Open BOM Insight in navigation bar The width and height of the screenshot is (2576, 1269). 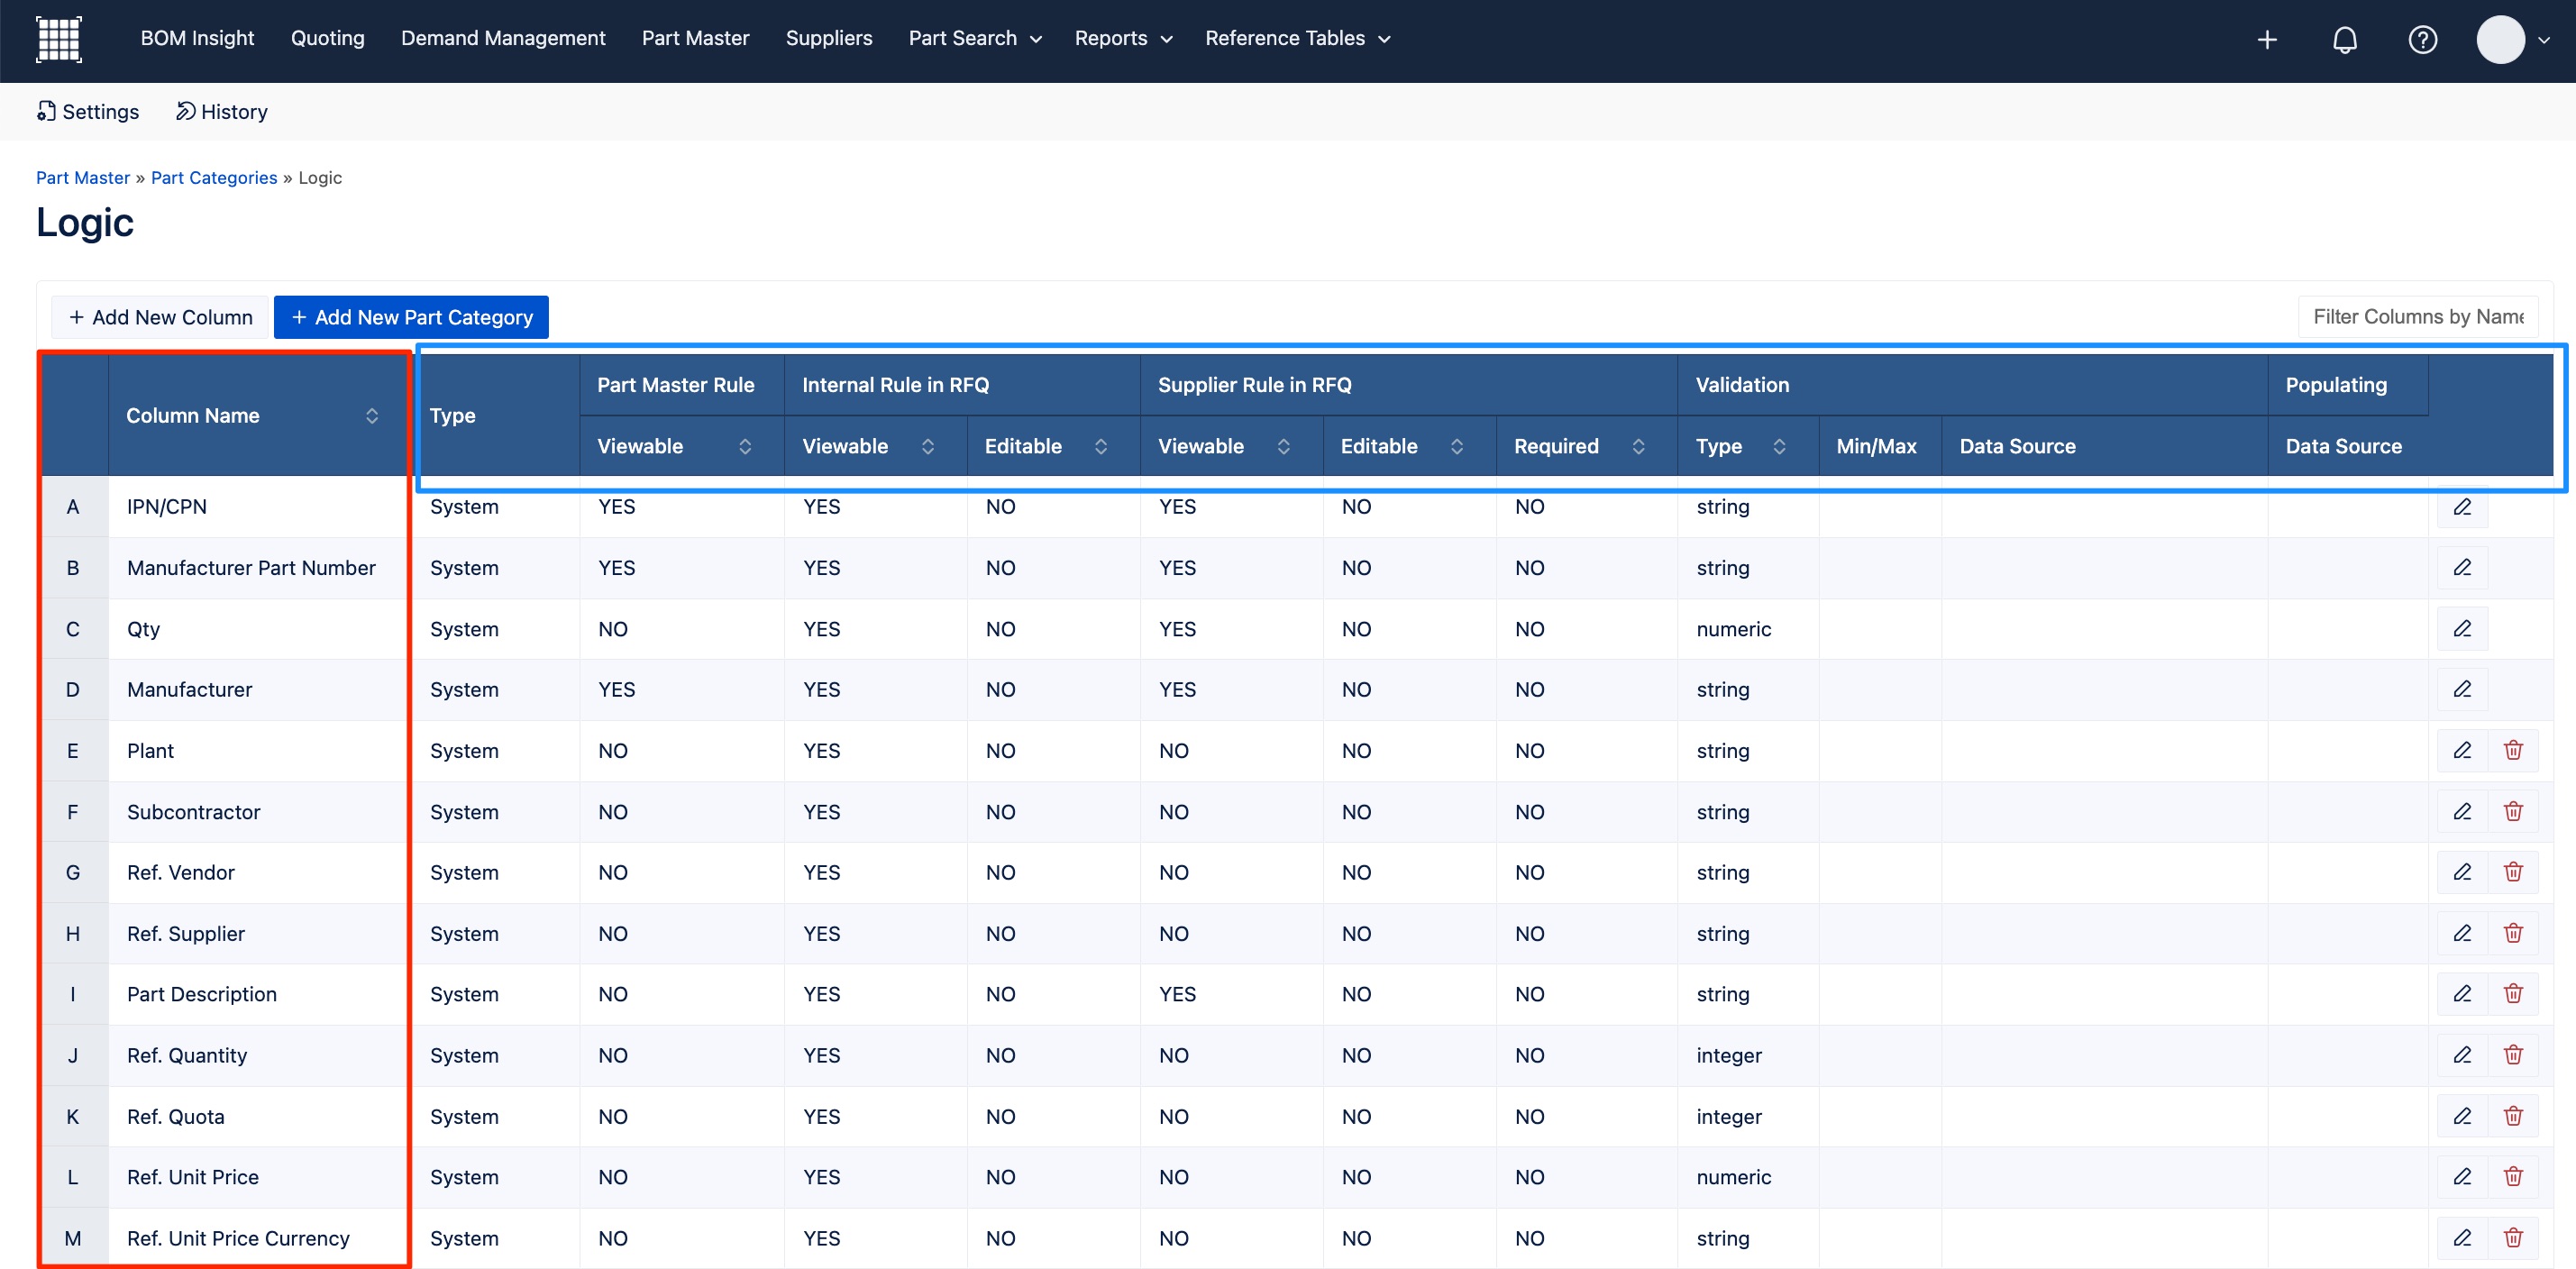coord(197,38)
